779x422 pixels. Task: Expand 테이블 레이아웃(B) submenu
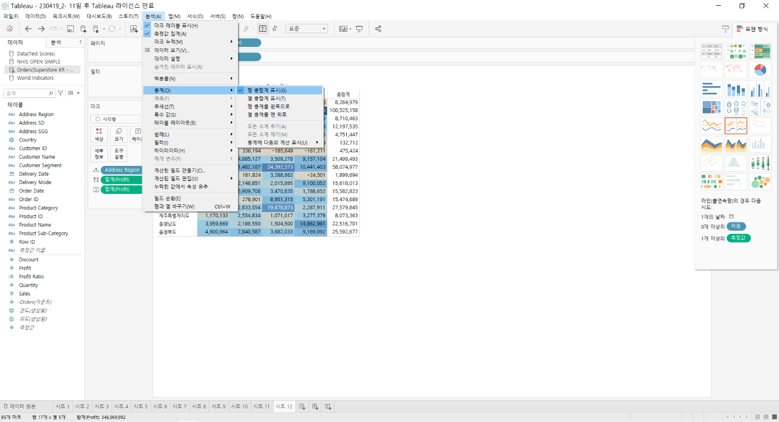pyautogui.click(x=190, y=123)
